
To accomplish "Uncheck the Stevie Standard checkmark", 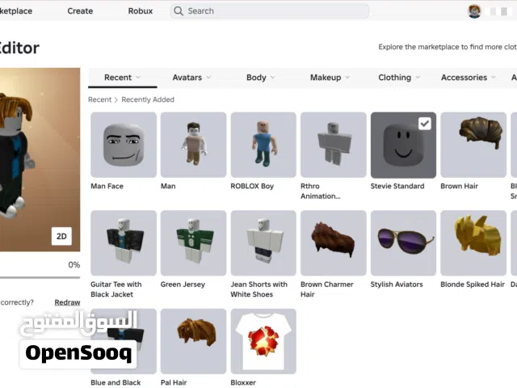I will coord(425,124).
